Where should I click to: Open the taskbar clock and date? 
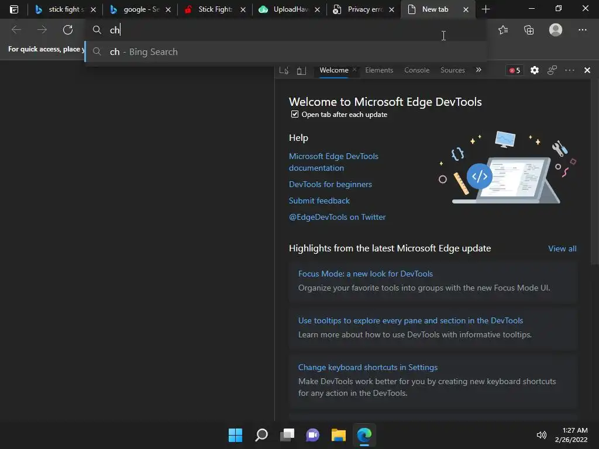click(x=571, y=435)
